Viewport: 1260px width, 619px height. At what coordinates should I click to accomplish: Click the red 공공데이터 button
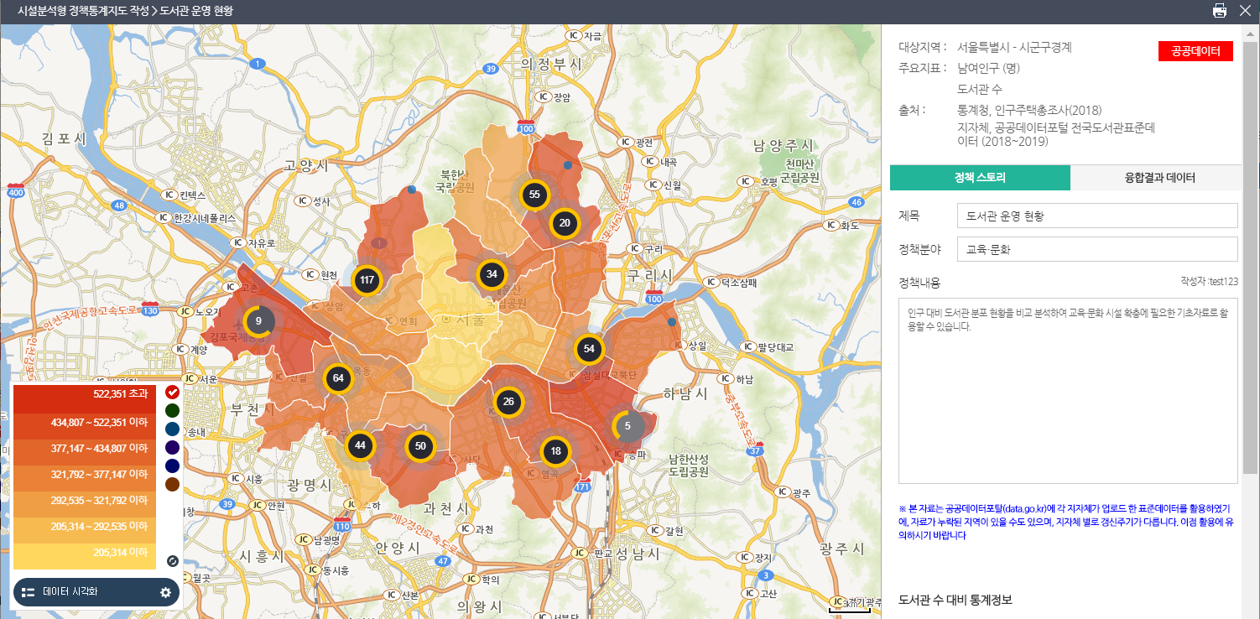point(1195,51)
